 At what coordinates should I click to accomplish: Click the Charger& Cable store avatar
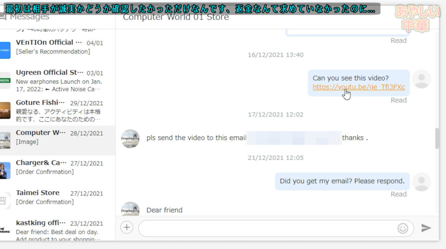coord(5,170)
